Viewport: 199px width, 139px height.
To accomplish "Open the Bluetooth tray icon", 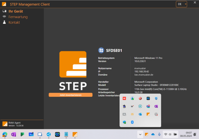I will click(132, 122).
